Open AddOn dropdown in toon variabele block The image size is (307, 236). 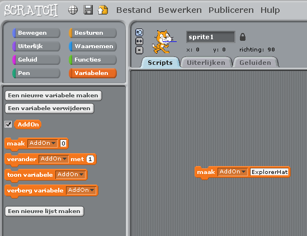coord(70,174)
